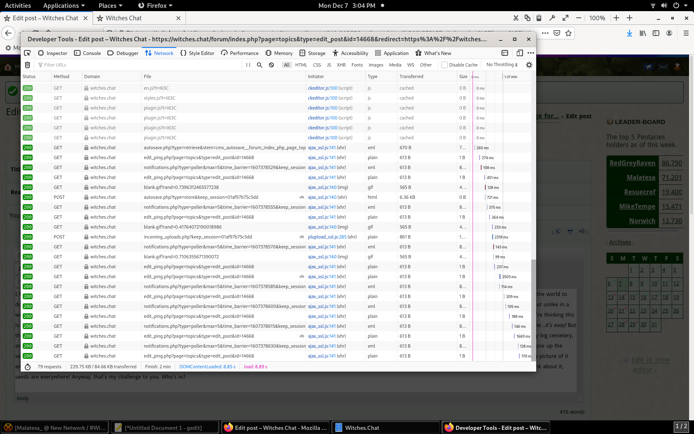The height and width of the screenshot is (434, 694).
Task: Switch to the Console tab
Action: [x=88, y=53]
